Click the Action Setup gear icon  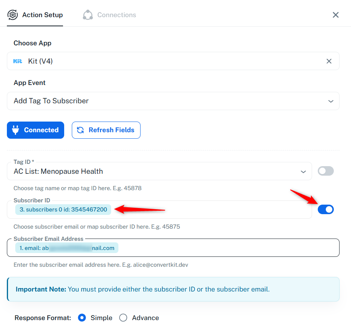pos(13,15)
